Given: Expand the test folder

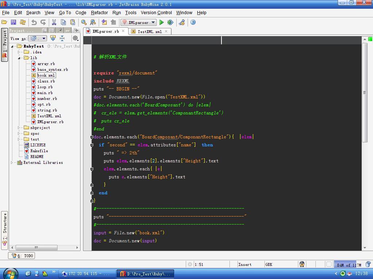Looking at the screenshot, I should [19, 139].
